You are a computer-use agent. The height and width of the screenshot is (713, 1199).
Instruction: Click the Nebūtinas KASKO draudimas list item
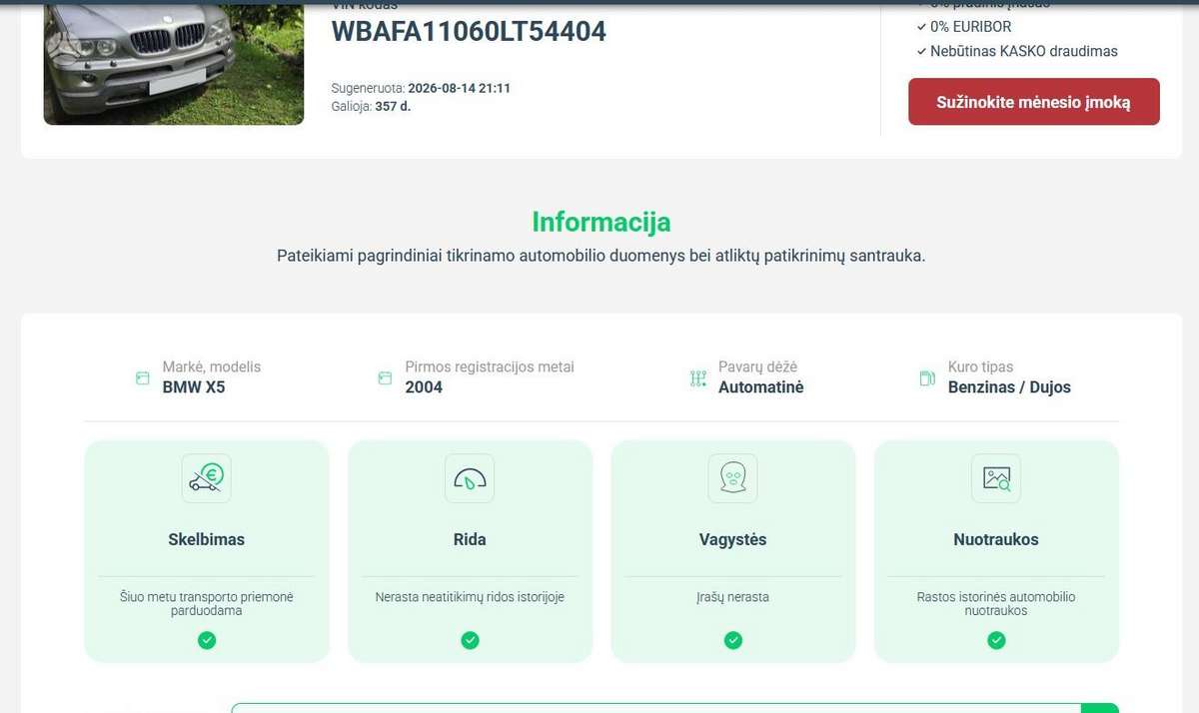point(1017,51)
